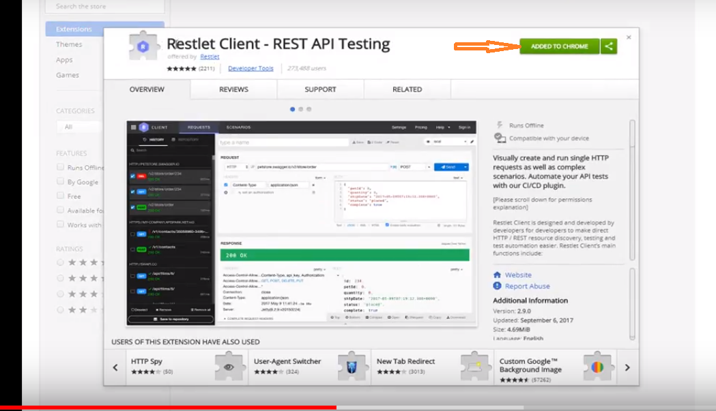Screen dimensions: 716x411
Task: Click the HTTP Spy star rating
Action: [x=146, y=371]
